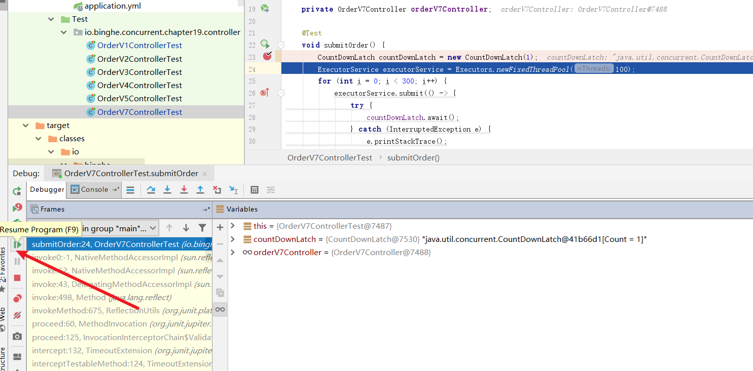The width and height of the screenshot is (753, 371).
Task: Click submitOrder() in the breadcrumb bar
Action: pyautogui.click(x=413, y=157)
